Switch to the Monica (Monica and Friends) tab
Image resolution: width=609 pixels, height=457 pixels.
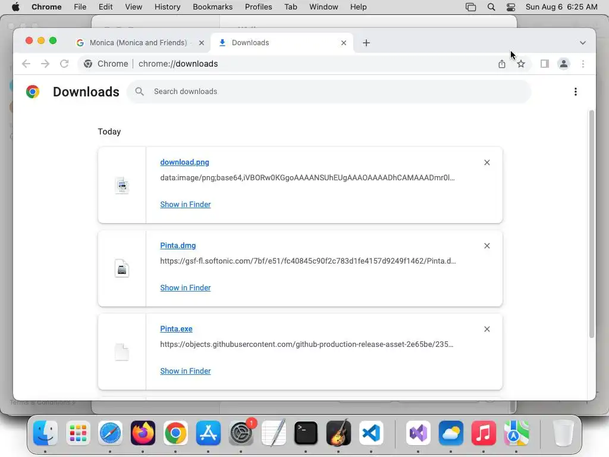click(138, 43)
